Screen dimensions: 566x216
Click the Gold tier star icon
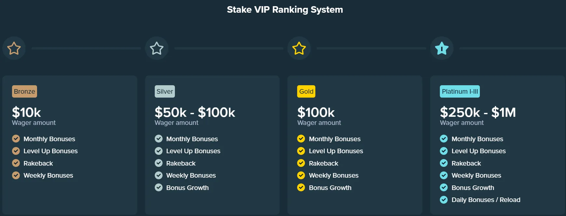[299, 48]
